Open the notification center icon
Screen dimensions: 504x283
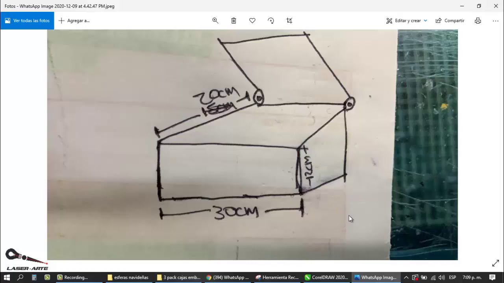pos(492,277)
